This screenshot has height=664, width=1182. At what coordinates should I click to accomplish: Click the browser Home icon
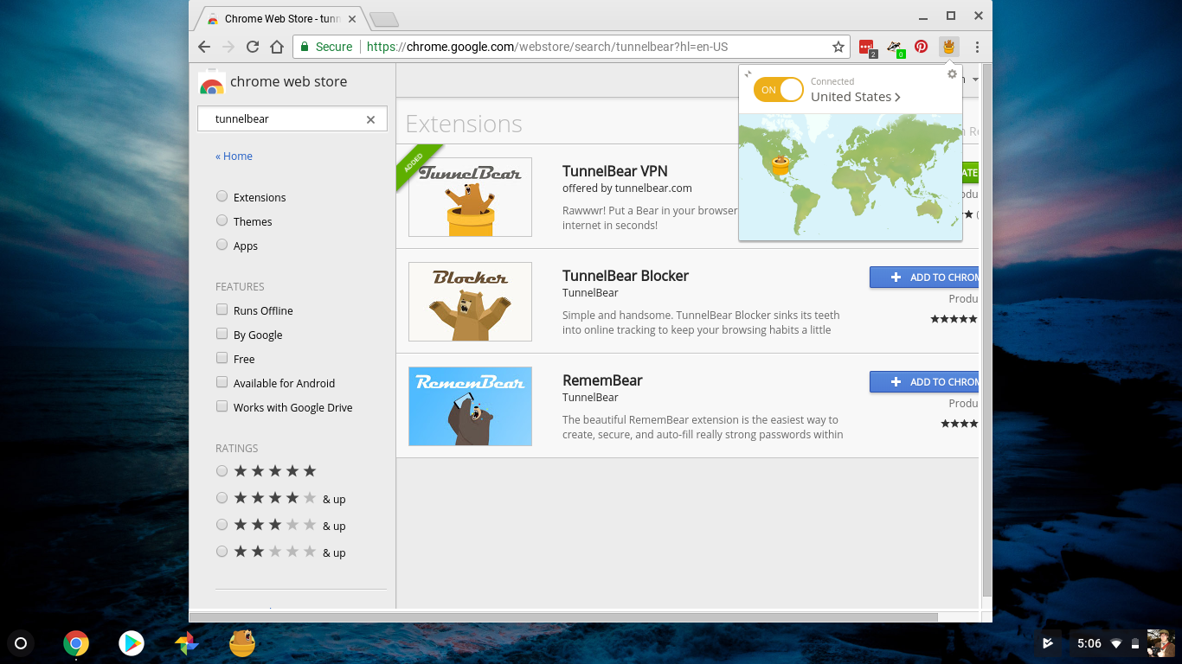click(x=277, y=47)
